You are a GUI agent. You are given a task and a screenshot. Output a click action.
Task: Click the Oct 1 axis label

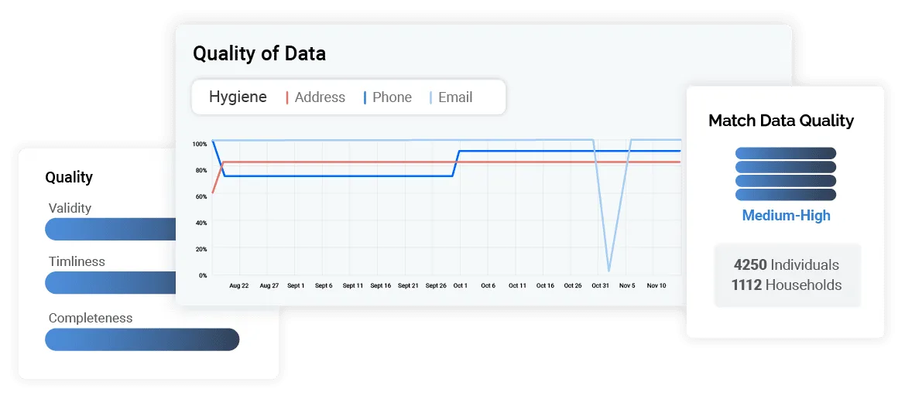pyautogui.click(x=461, y=285)
